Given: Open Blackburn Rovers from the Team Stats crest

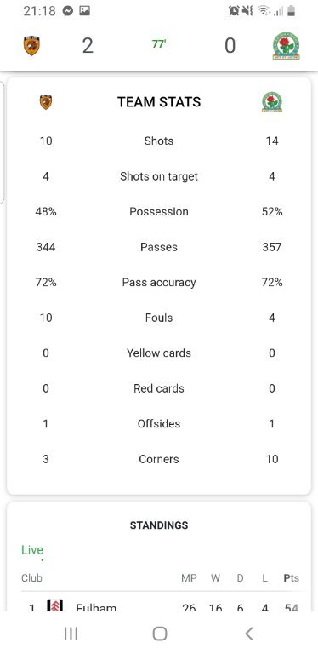Looking at the screenshot, I should [x=272, y=102].
